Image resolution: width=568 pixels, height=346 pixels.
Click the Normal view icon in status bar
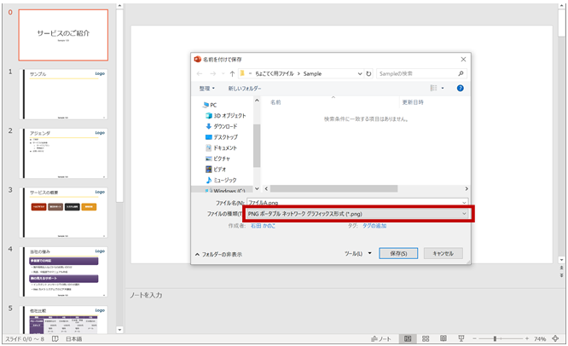[x=408, y=338]
